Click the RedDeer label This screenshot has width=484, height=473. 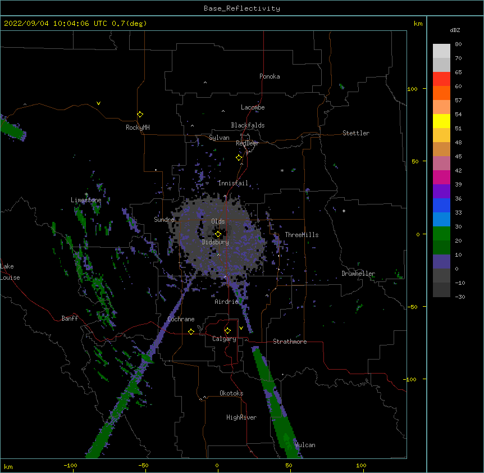click(x=247, y=143)
